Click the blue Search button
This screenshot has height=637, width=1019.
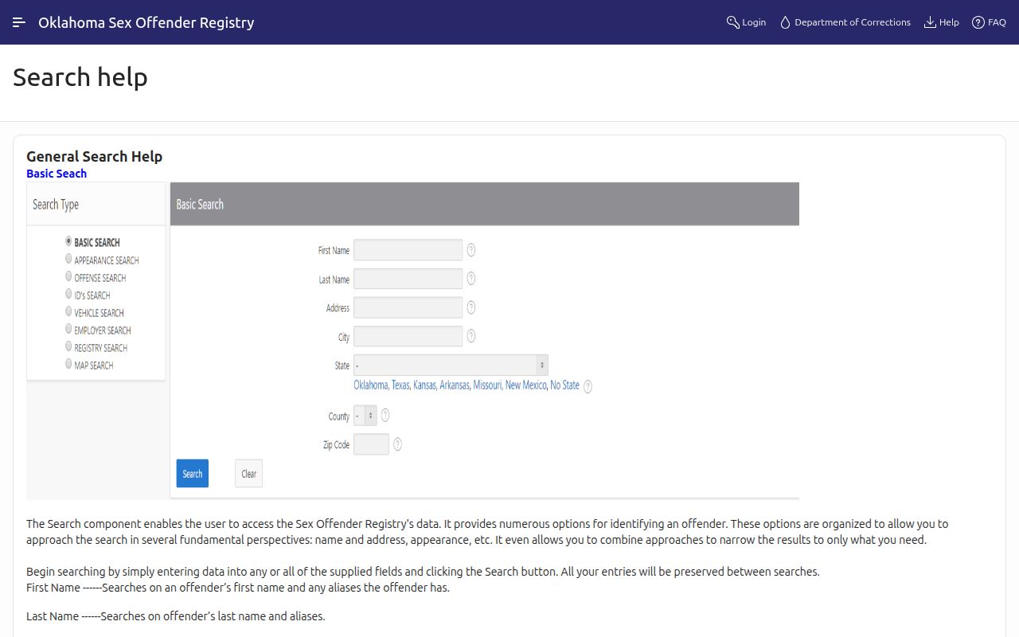coord(193,474)
